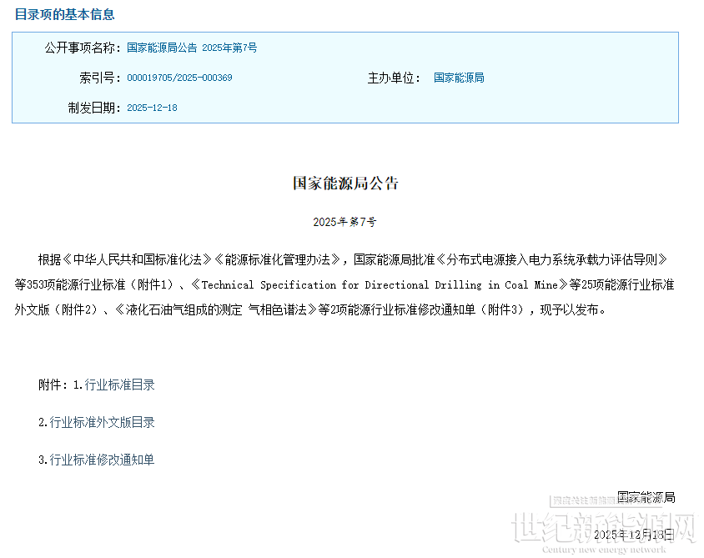Click 国家能源局 next to 主办单位
Image resolution: width=704 pixels, height=558 pixels.
(459, 78)
